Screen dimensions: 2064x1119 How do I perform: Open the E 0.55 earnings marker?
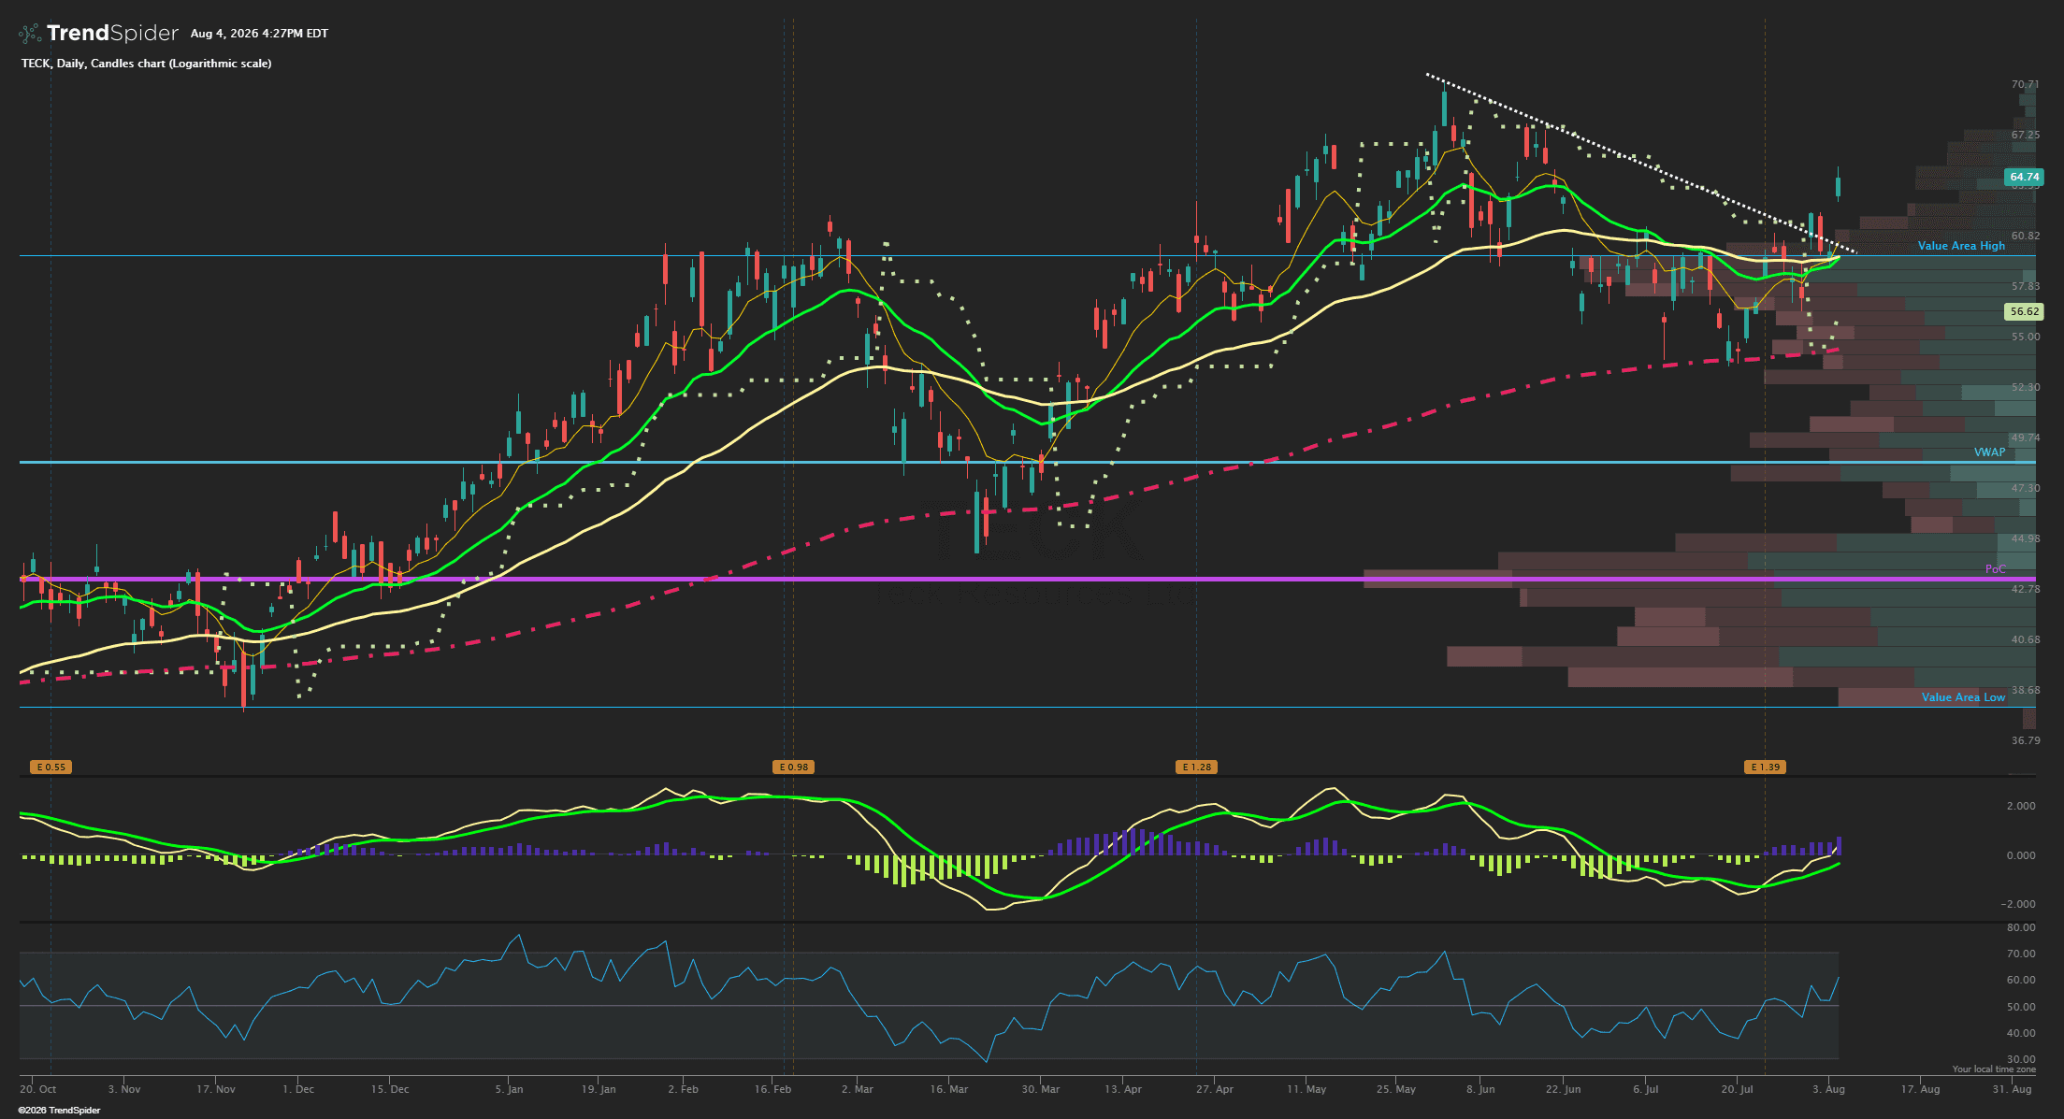tap(51, 768)
